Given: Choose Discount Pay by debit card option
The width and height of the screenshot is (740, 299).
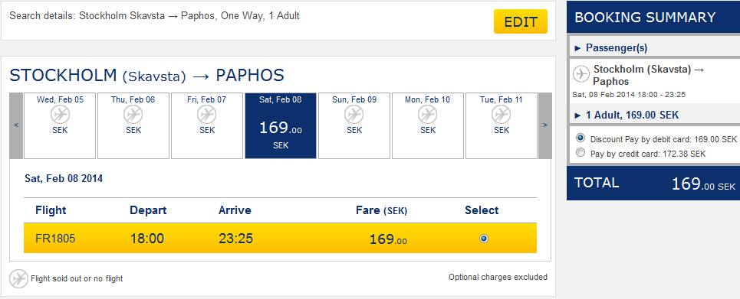Looking at the screenshot, I should [x=581, y=138].
